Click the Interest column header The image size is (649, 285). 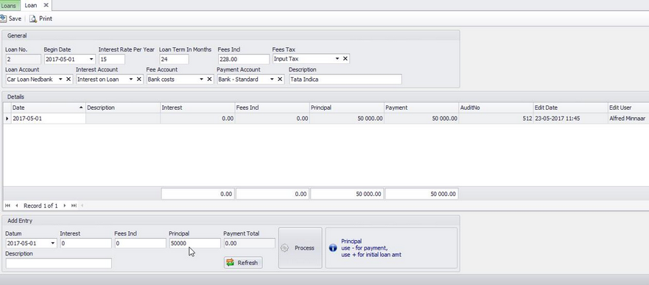point(197,108)
